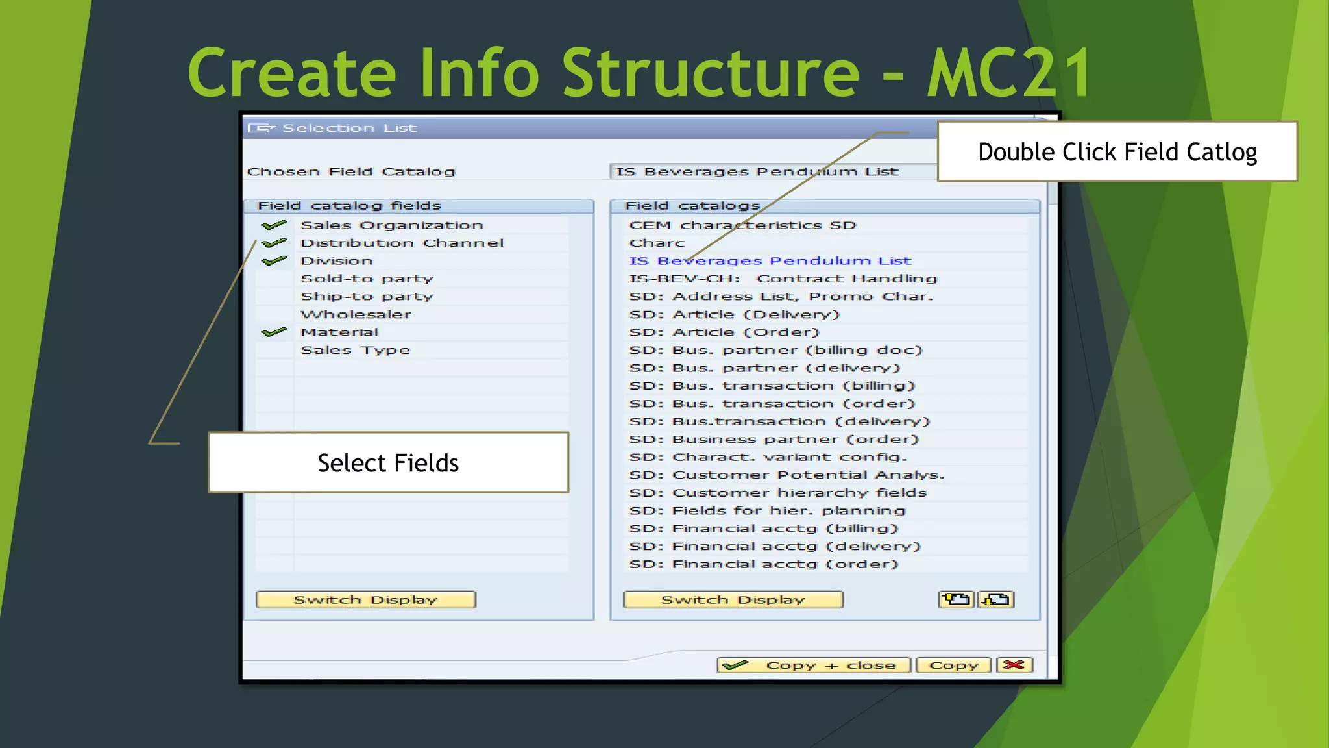This screenshot has height=748, width=1329.
Task: Click the next page icon in Field catalogs
Action: [x=996, y=599]
